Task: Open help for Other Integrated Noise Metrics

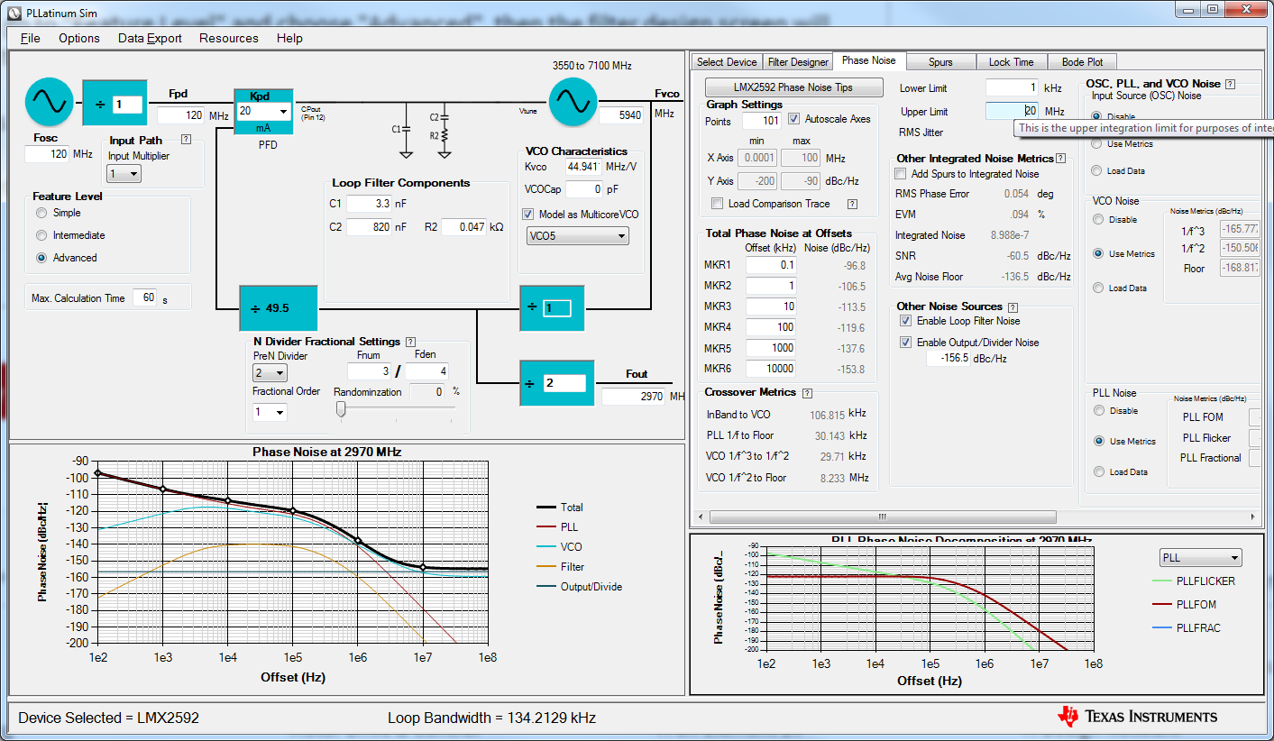Action: click(x=1061, y=159)
